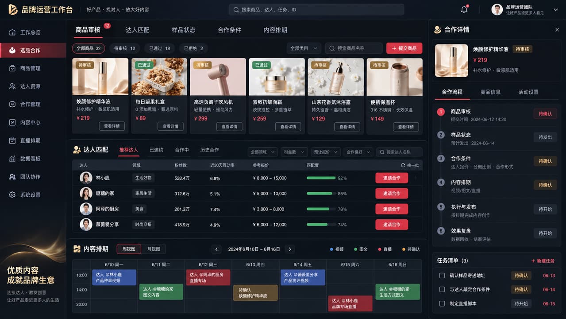The height and width of the screenshot is (319, 566).
Task: Click the 达人匹配 section icon
Action: 77,150
